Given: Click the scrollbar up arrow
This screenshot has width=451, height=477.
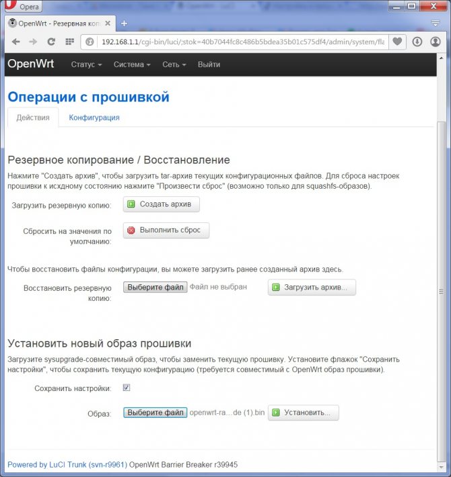Looking at the screenshot, I should [441, 58].
